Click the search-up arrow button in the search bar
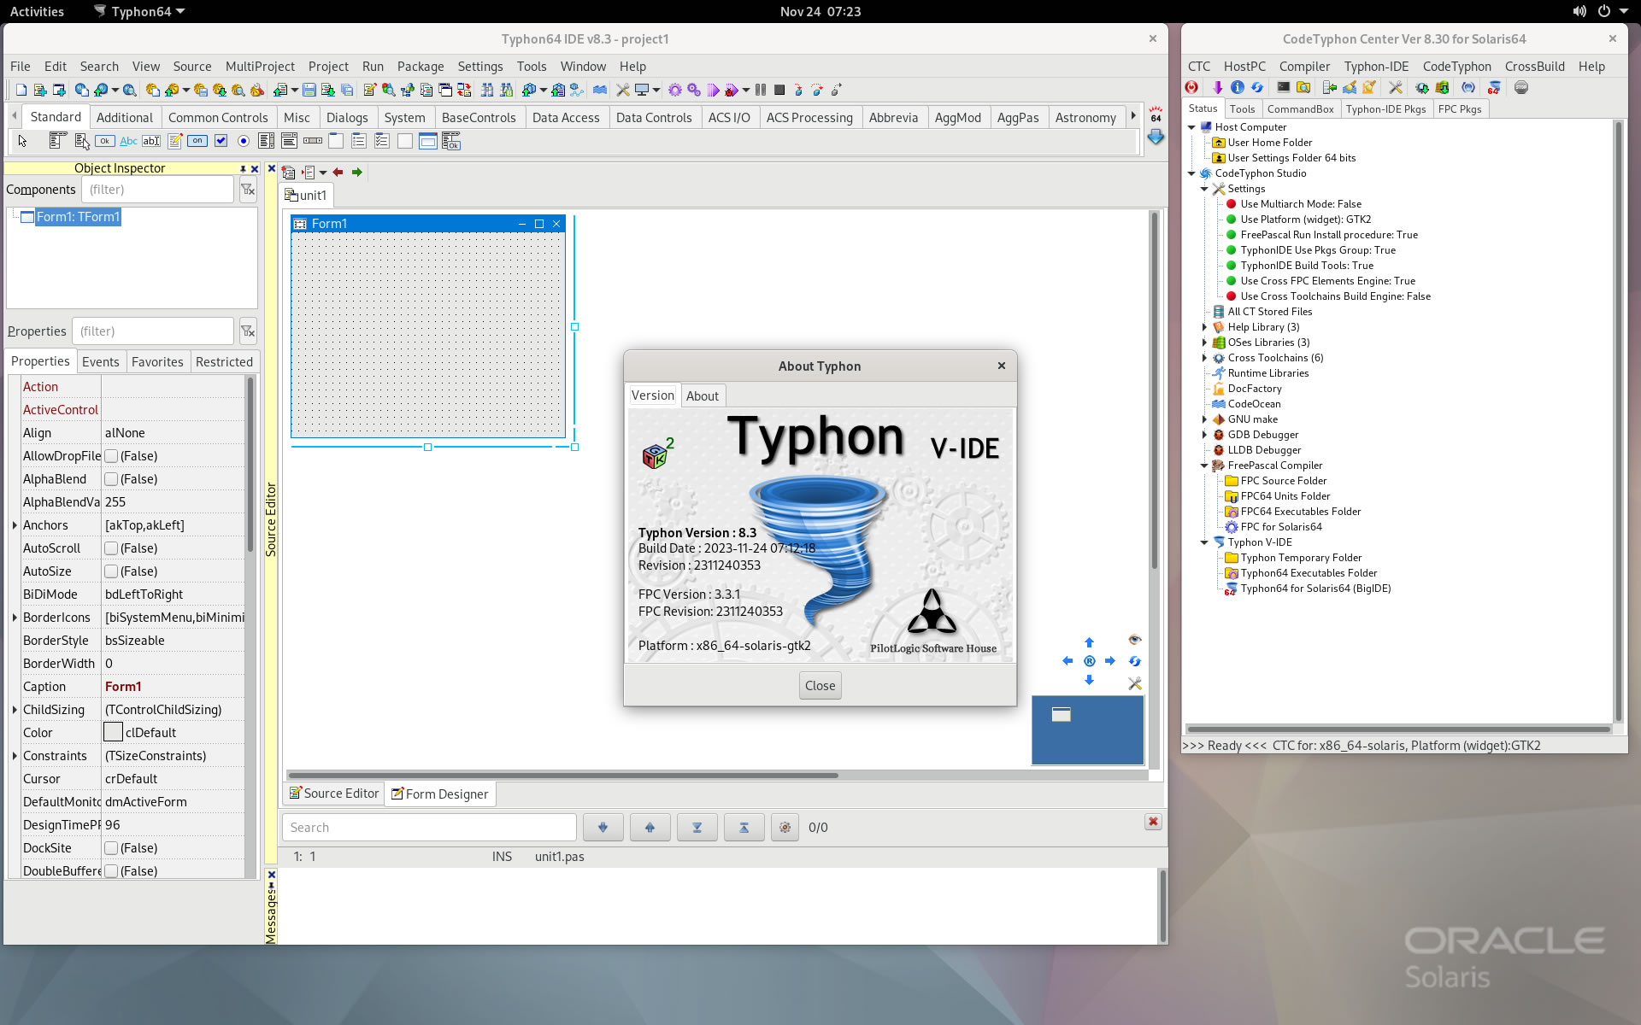1641x1025 pixels. pyautogui.click(x=650, y=827)
